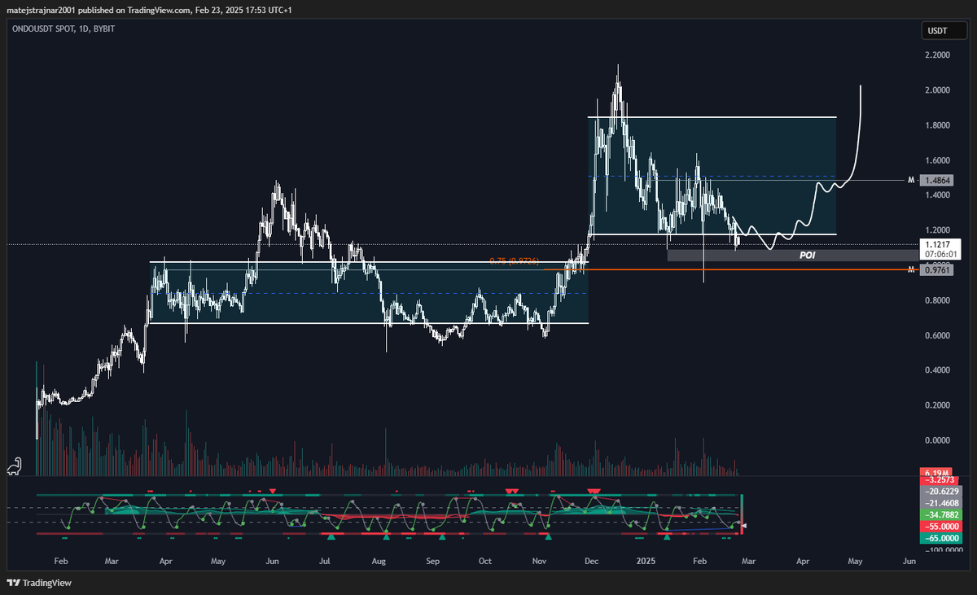
Task: Click the Oct label on the time axis
Action: click(485, 562)
